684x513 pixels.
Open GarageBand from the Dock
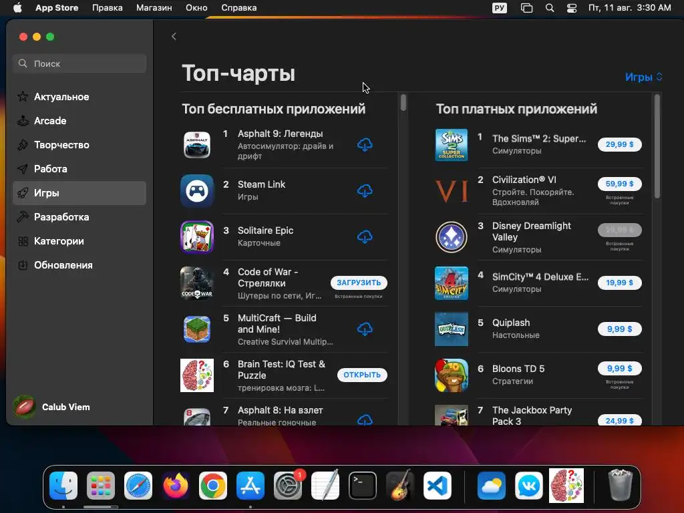400,486
